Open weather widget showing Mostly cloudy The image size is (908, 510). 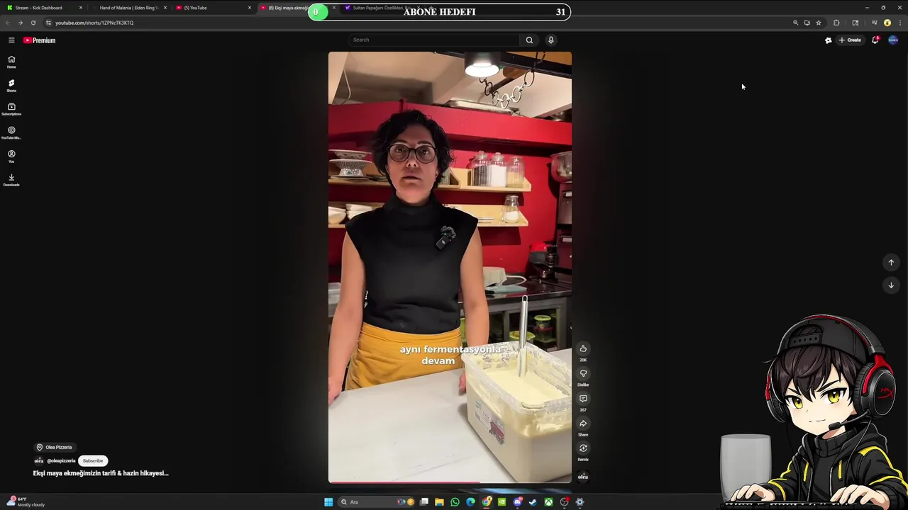(x=25, y=501)
